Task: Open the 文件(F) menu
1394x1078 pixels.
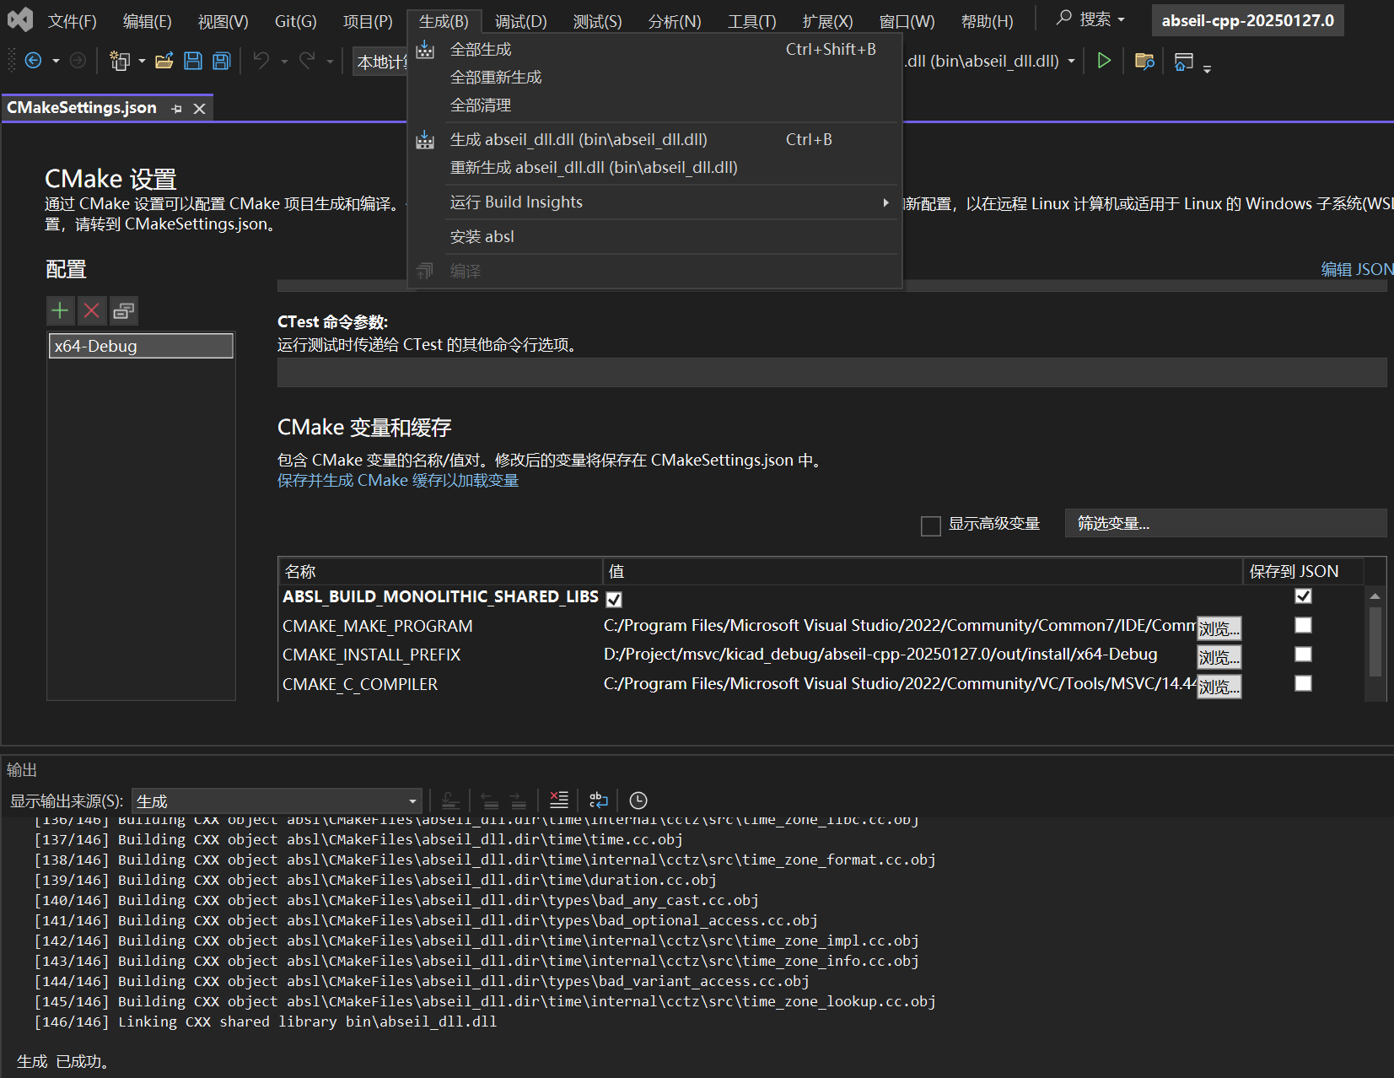Action: click(x=73, y=21)
